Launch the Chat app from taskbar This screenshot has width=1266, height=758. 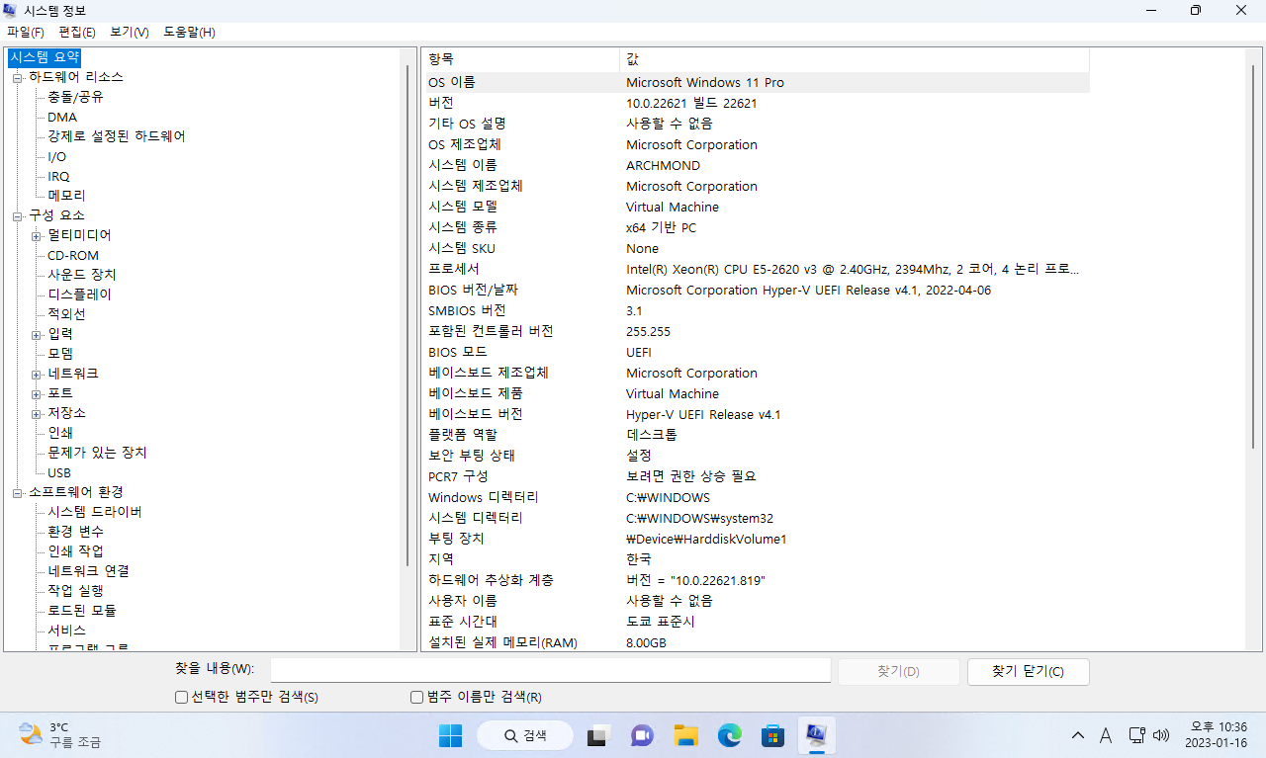coord(642,735)
